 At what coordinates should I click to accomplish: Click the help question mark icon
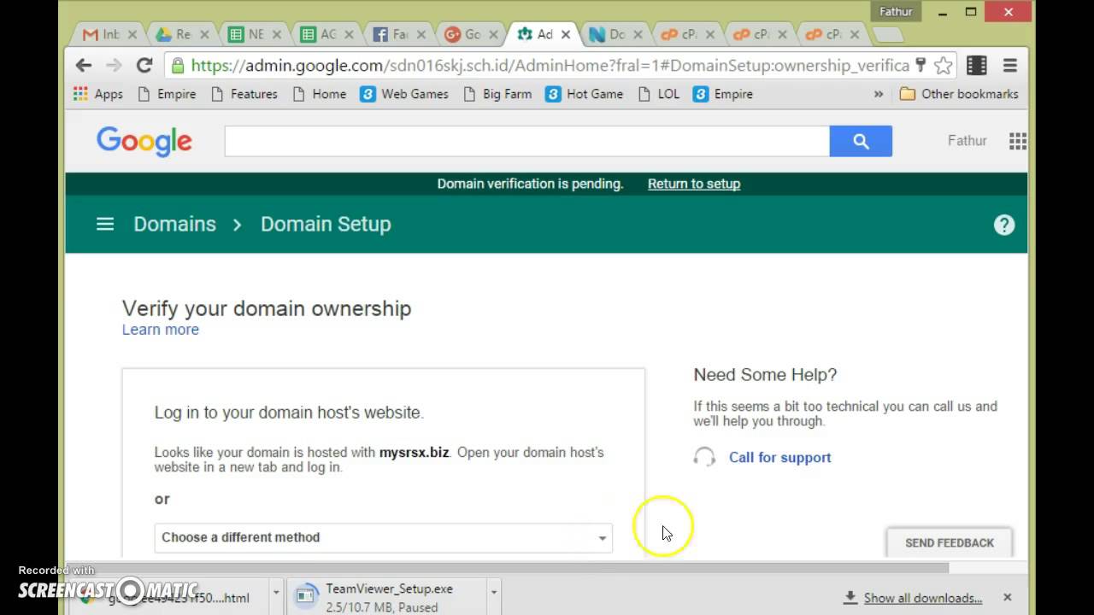[1004, 225]
